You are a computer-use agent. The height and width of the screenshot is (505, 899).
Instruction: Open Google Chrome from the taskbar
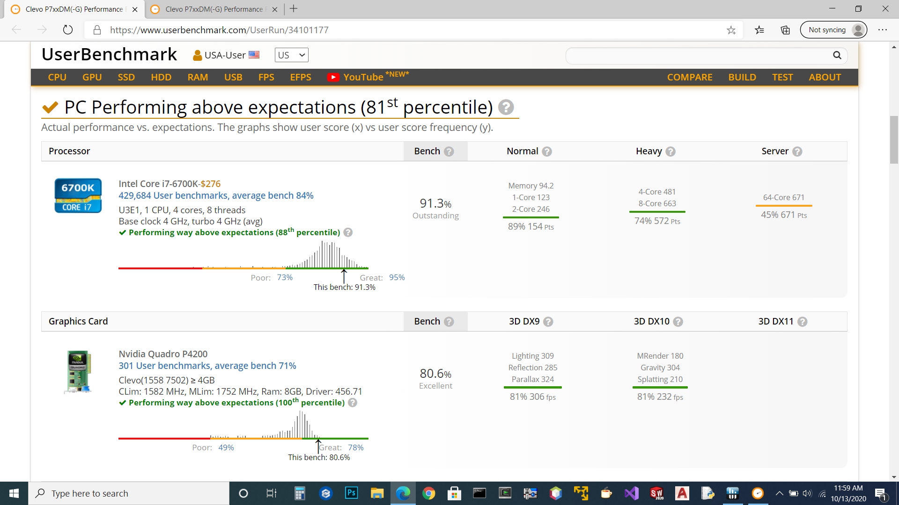coord(428,493)
